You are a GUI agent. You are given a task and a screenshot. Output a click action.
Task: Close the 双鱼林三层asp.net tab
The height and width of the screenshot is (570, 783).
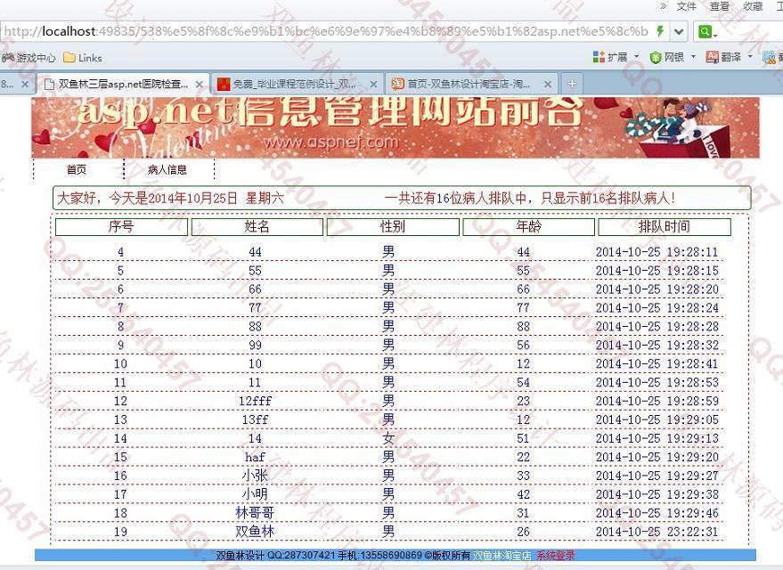200,85
